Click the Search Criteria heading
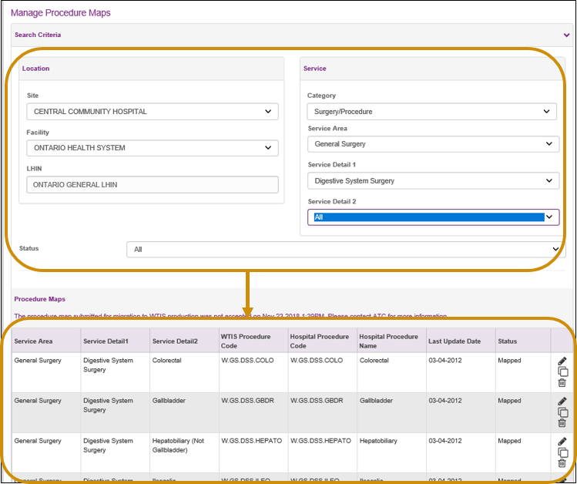Viewport: 577px width, 484px height. pyautogui.click(x=38, y=35)
